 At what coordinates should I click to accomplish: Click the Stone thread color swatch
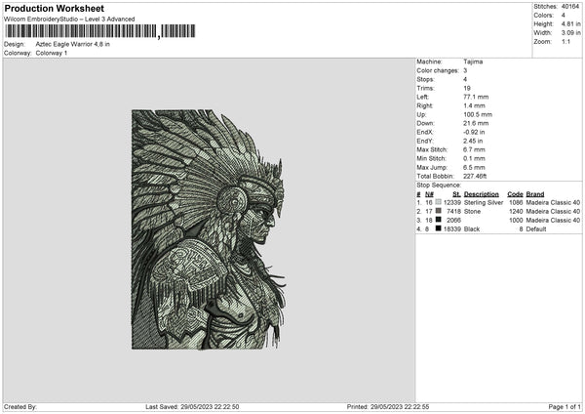click(x=436, y=211)
